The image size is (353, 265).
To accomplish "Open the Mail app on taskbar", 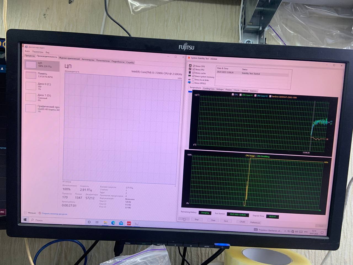I will [121, 223].
